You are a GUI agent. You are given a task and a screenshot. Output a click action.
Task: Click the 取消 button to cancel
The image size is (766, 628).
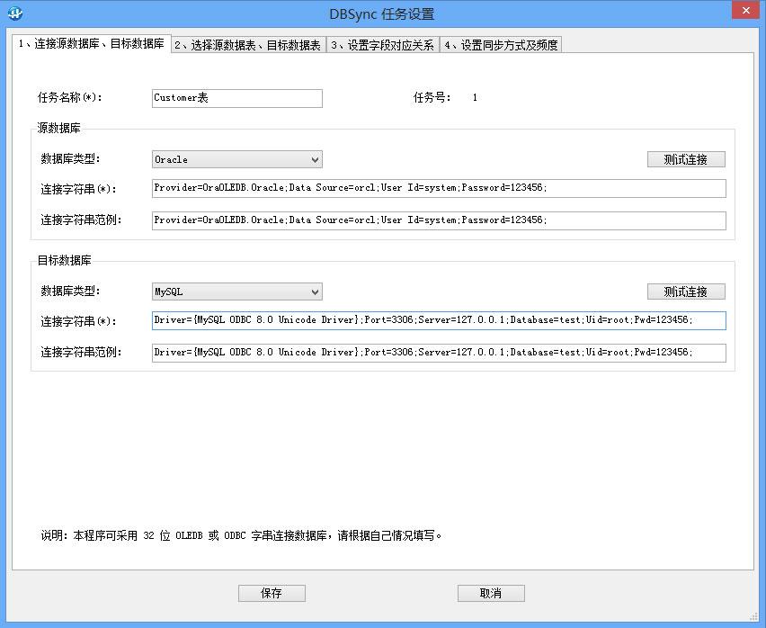tap(491, 593)
